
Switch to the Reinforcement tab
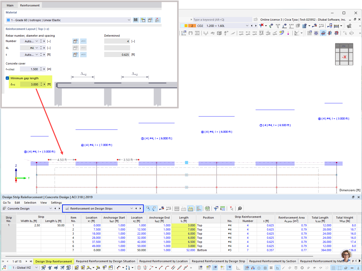[x=30, y=5]
